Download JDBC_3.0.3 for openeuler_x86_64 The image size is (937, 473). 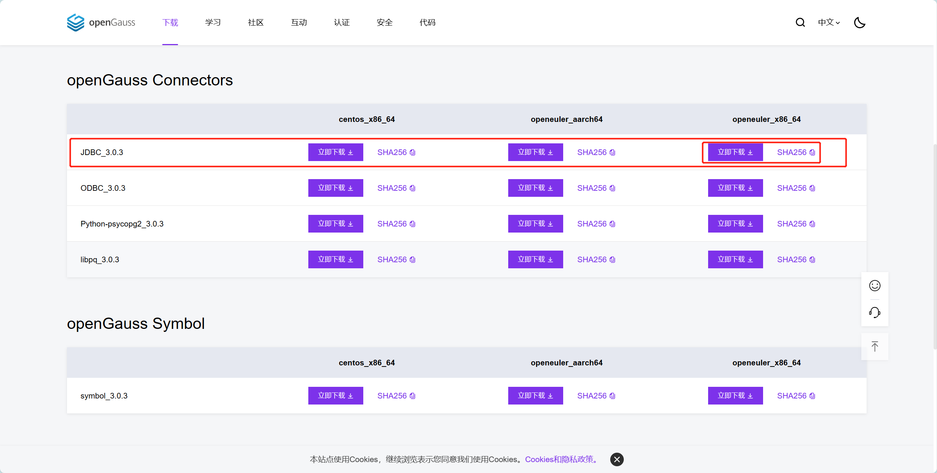tap(735, 152)
